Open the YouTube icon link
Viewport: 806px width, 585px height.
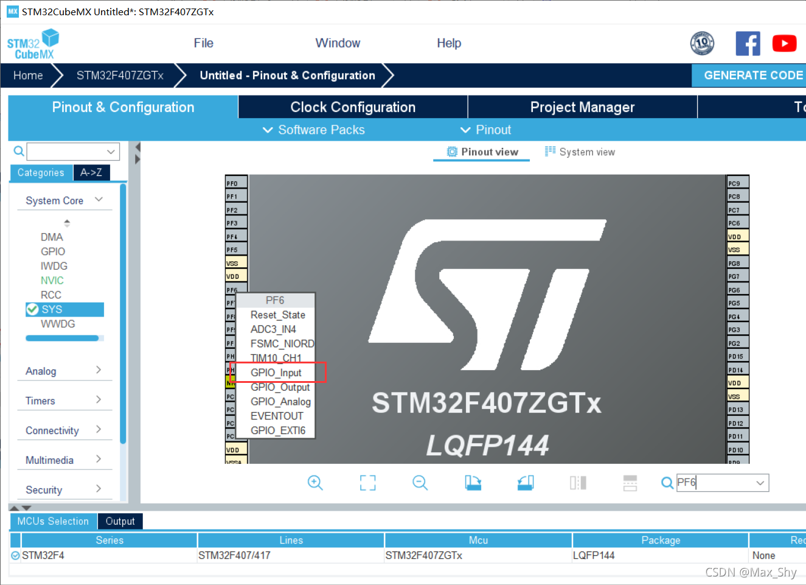pos(784,43)
